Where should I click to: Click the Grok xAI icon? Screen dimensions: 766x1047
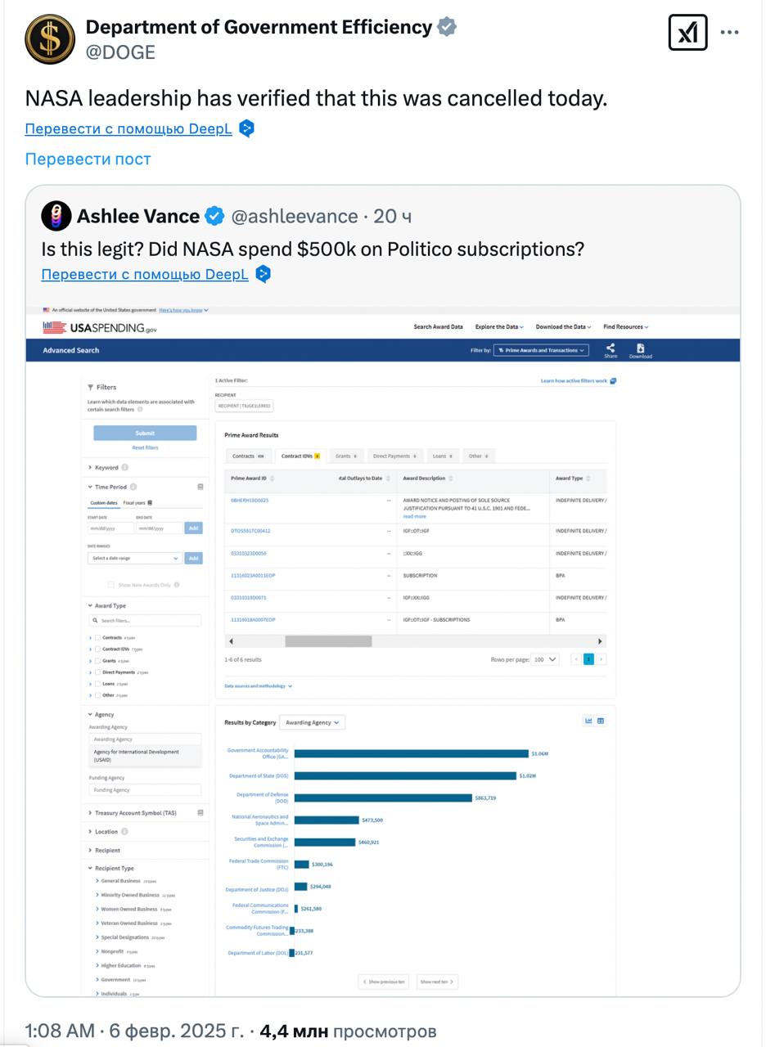687,33
